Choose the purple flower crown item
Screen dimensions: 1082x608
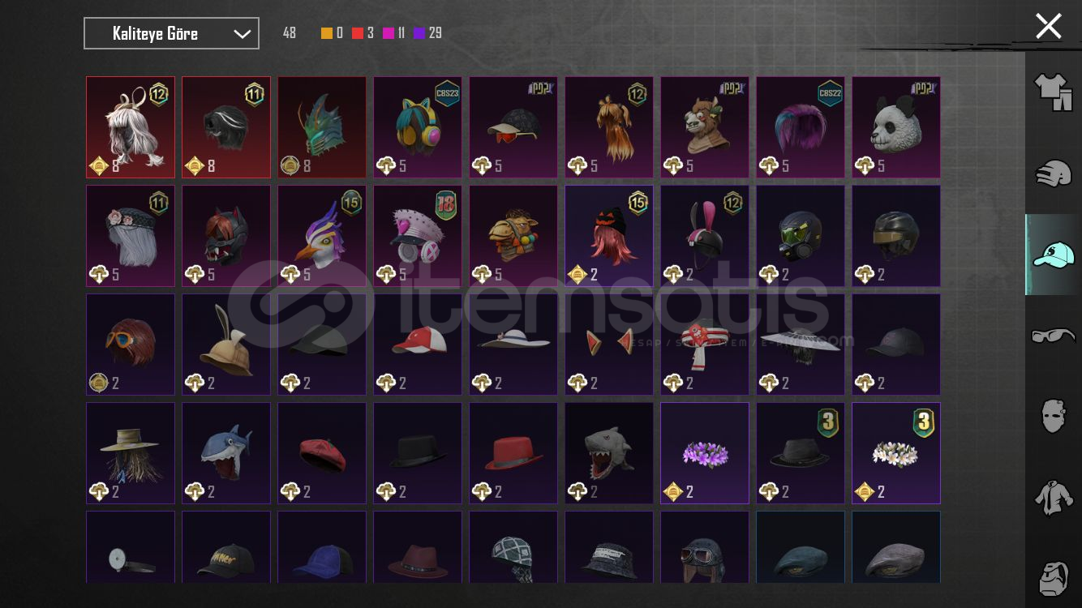click(705, 453)
